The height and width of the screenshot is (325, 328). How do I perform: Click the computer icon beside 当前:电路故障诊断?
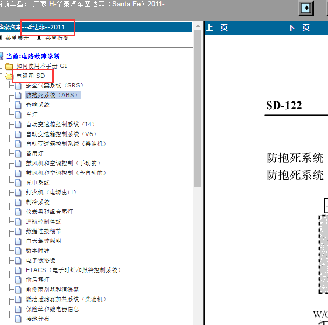(2, 56)
